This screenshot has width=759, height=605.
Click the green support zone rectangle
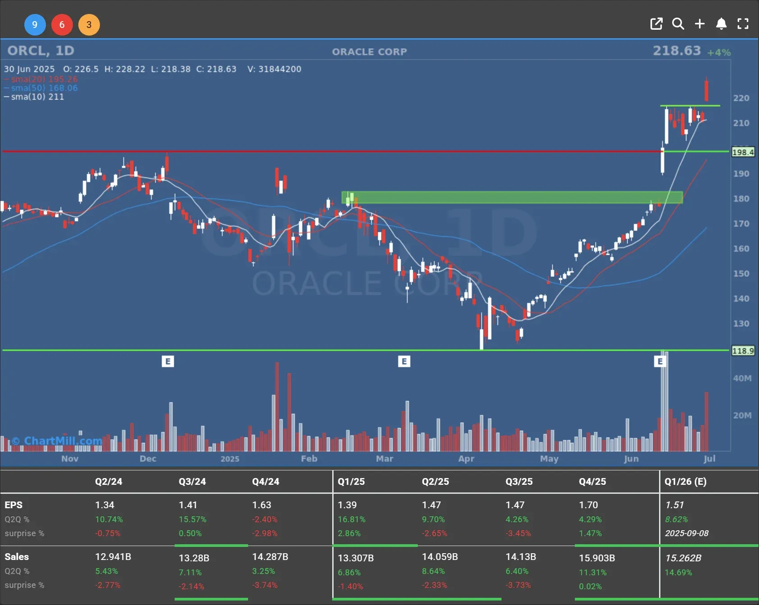(x=512, y=197)
